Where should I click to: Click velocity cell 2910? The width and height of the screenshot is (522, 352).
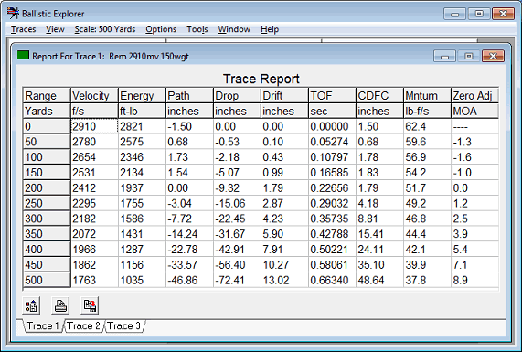click(94, 126)
